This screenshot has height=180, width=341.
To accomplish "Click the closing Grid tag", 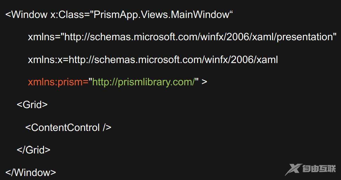I will (34, 150).
